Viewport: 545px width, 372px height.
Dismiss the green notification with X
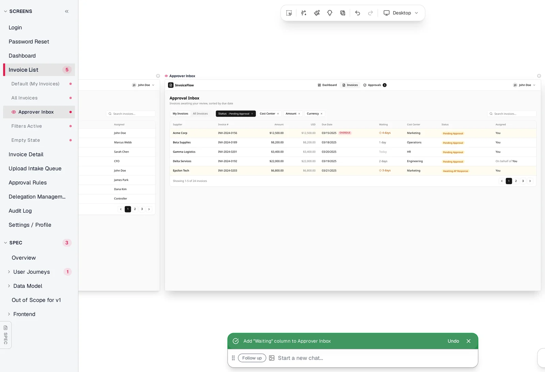point(469,341)
